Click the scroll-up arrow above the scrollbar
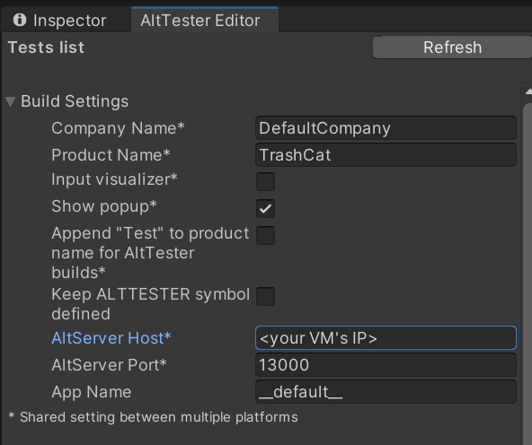Image resolution: width=532 pixels, height=445 pixels. (528, 92)
